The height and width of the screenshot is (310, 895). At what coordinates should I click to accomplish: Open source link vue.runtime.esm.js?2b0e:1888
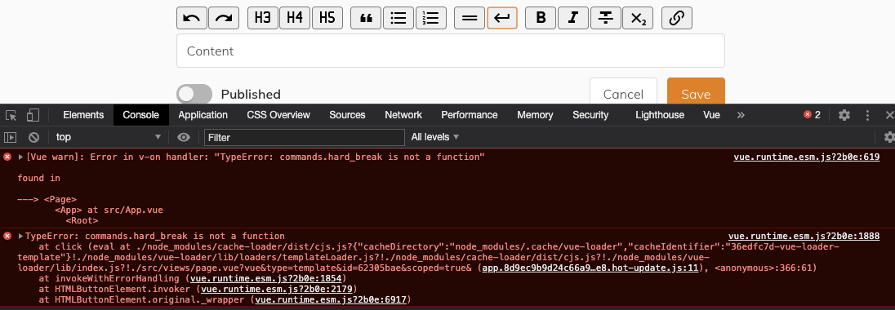pyautogui.click(x=804, y=236)
